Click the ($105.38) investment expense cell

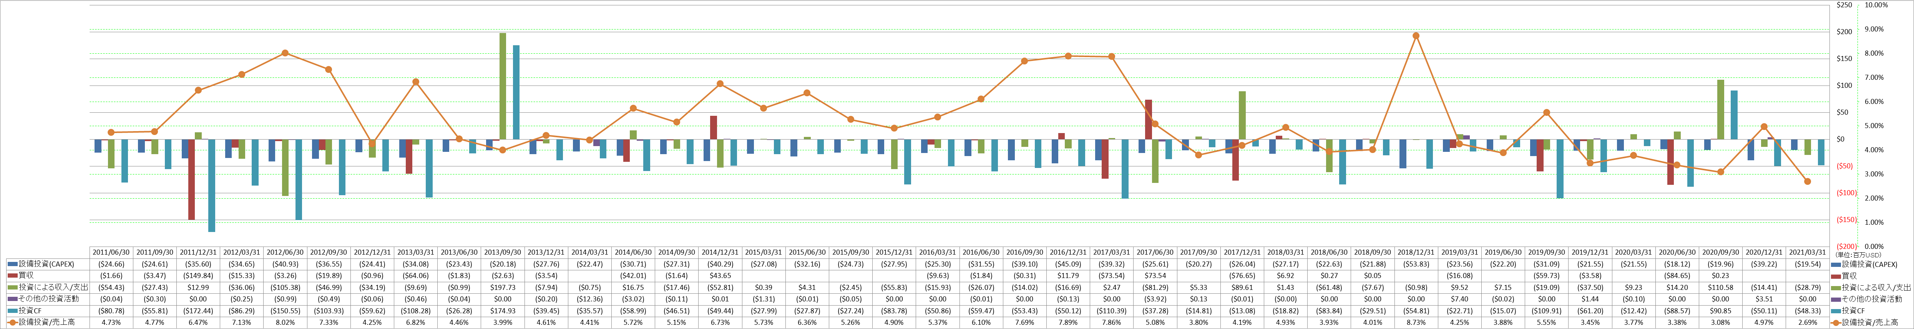286,288
